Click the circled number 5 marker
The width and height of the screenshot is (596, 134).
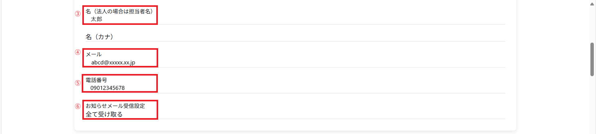coord(78,83)
